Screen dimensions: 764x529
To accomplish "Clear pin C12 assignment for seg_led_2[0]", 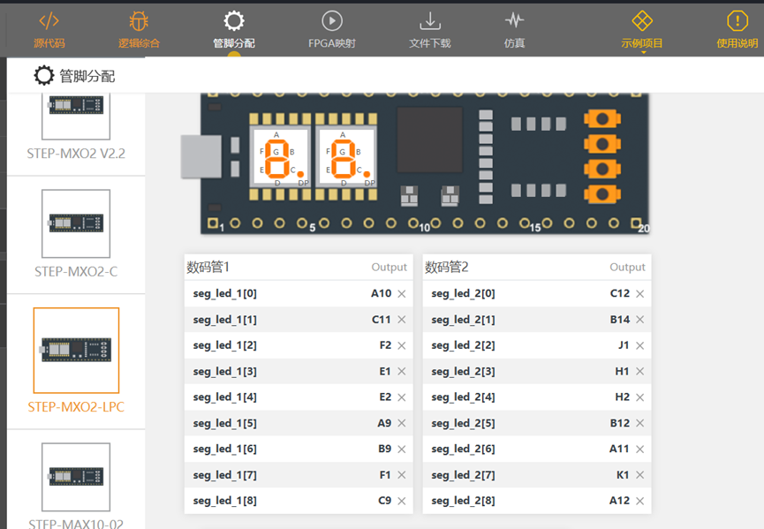I will [x=640, y=294].
